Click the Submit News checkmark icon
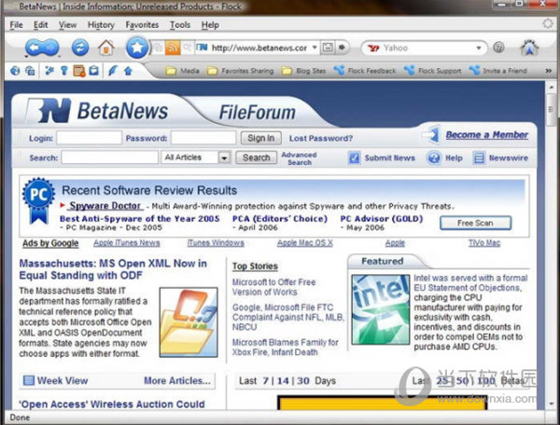 (x=354, y=158)
